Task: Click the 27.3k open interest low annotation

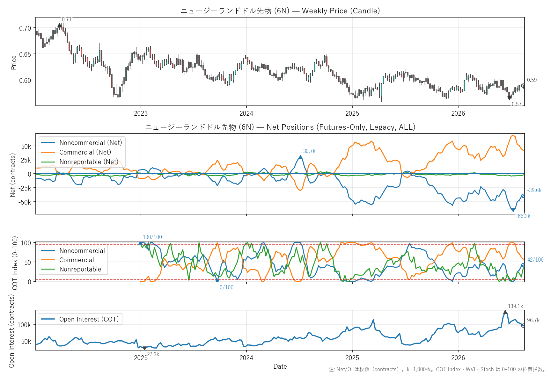Action: click(x=153, y=354)
